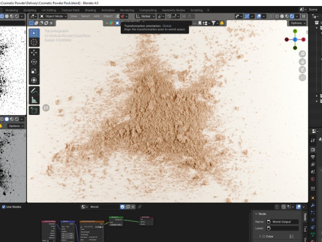Image resolution: width=322 pixels, height=242 pixels.
Task: Select the Annotate pencil tool
Action: 34,91
